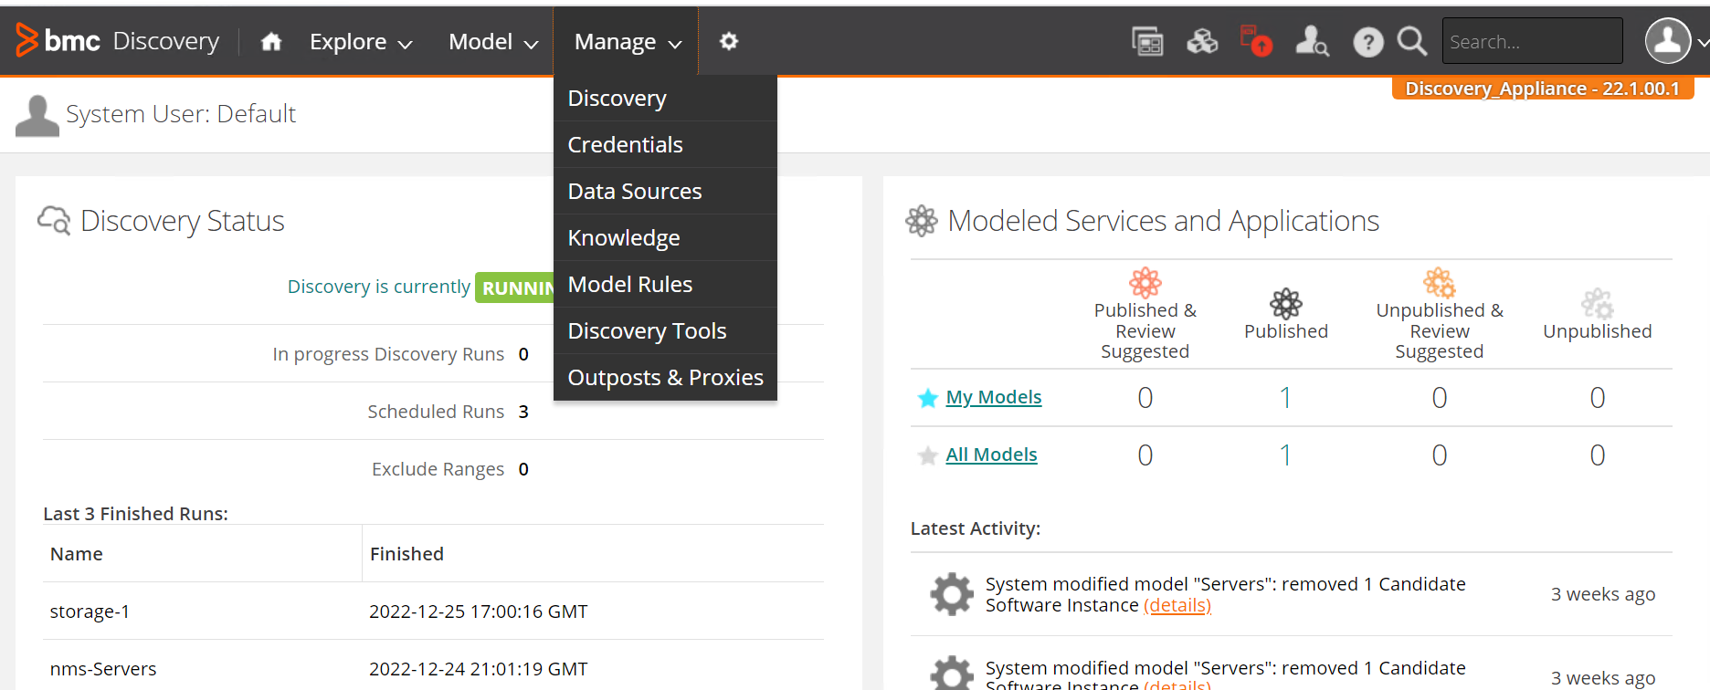Screen dimensions: 1710x690
Task: Expand the Model dropdown menu
Action: (x=493, y=42)
